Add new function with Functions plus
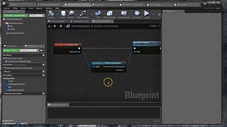This screenshot has width=227, height=127. click(43, 65)
